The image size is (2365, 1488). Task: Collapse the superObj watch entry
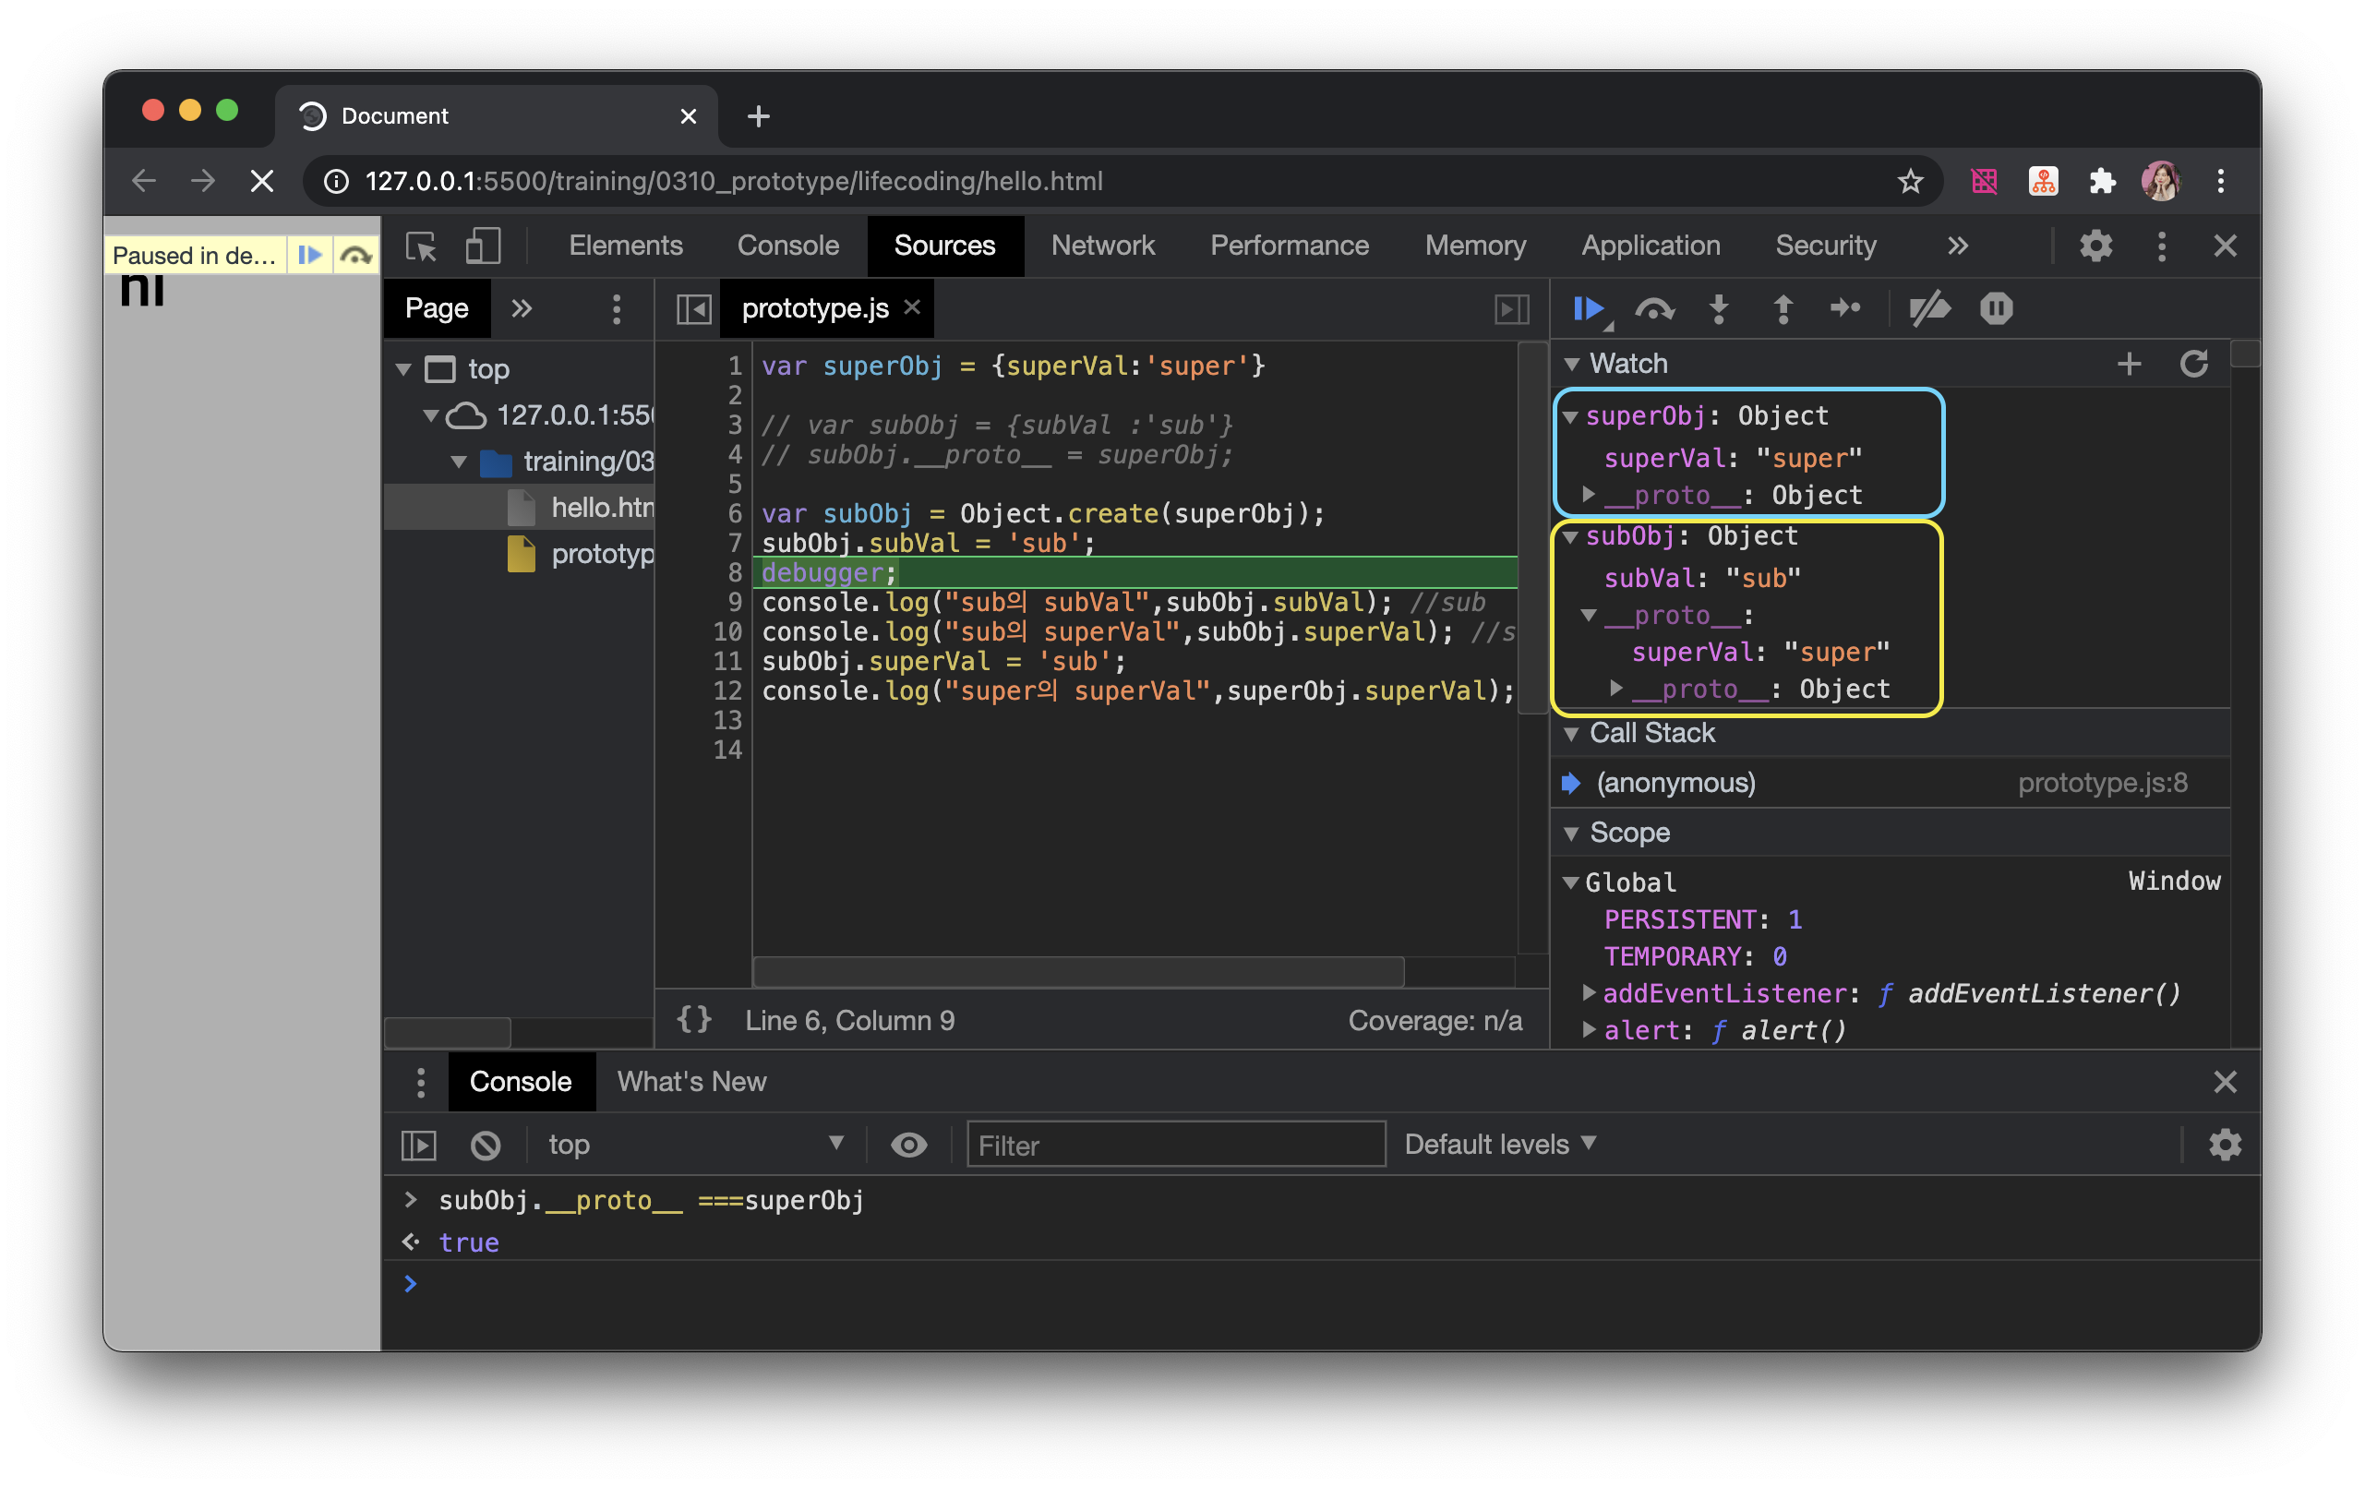click(x=1570, y=417)
